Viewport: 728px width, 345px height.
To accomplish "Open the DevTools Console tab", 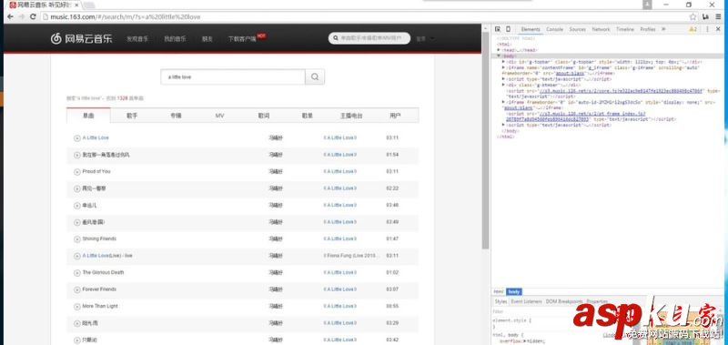I will (554, 29).
